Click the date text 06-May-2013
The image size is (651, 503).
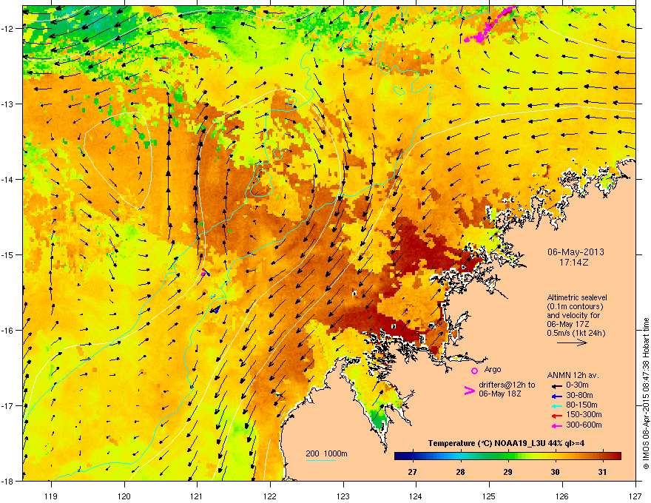576,252
